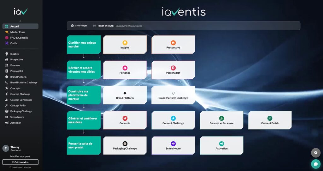
Task: Open Modifier mon profil link
Action: (20, 156)
